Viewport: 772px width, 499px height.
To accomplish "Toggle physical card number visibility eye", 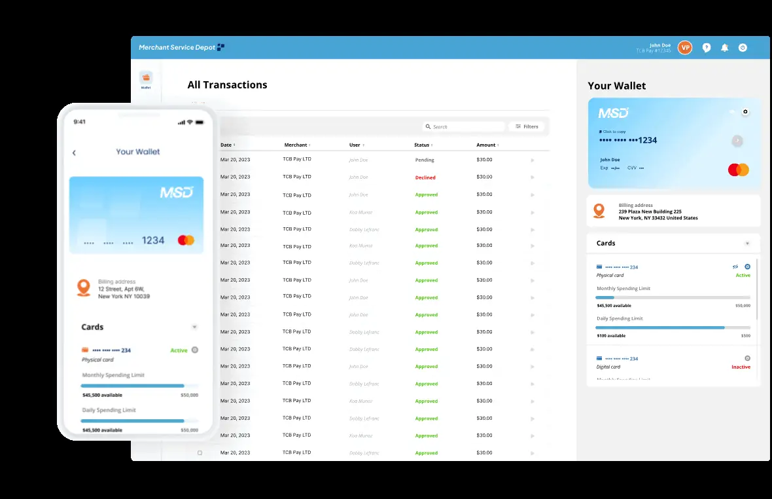I will pyautogui.click(x=735, y=267).
